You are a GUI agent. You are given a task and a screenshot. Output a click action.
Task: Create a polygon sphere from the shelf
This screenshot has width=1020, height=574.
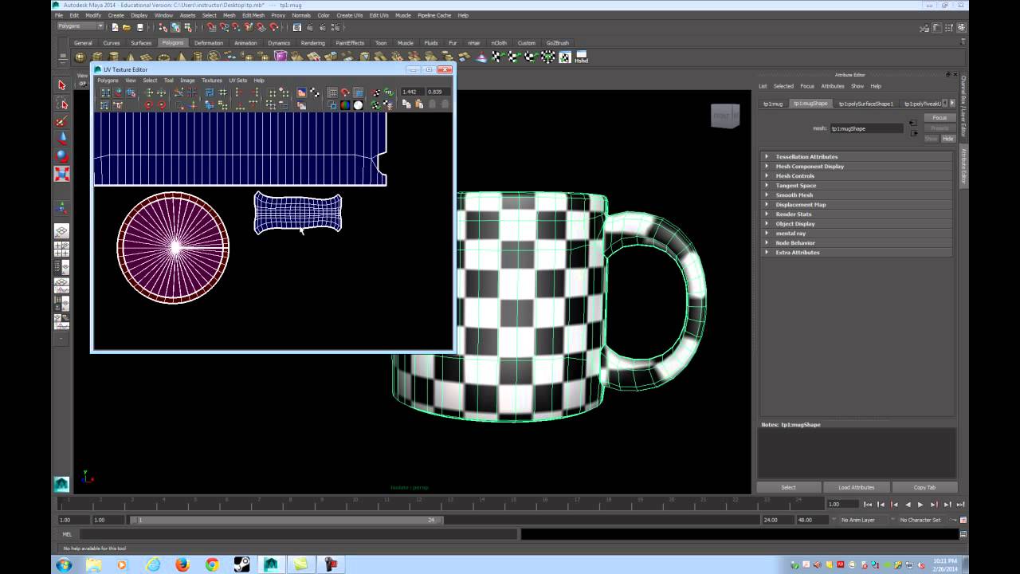point(80,57)
